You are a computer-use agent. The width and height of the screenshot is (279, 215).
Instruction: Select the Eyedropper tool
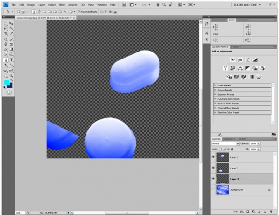[11, 33]
